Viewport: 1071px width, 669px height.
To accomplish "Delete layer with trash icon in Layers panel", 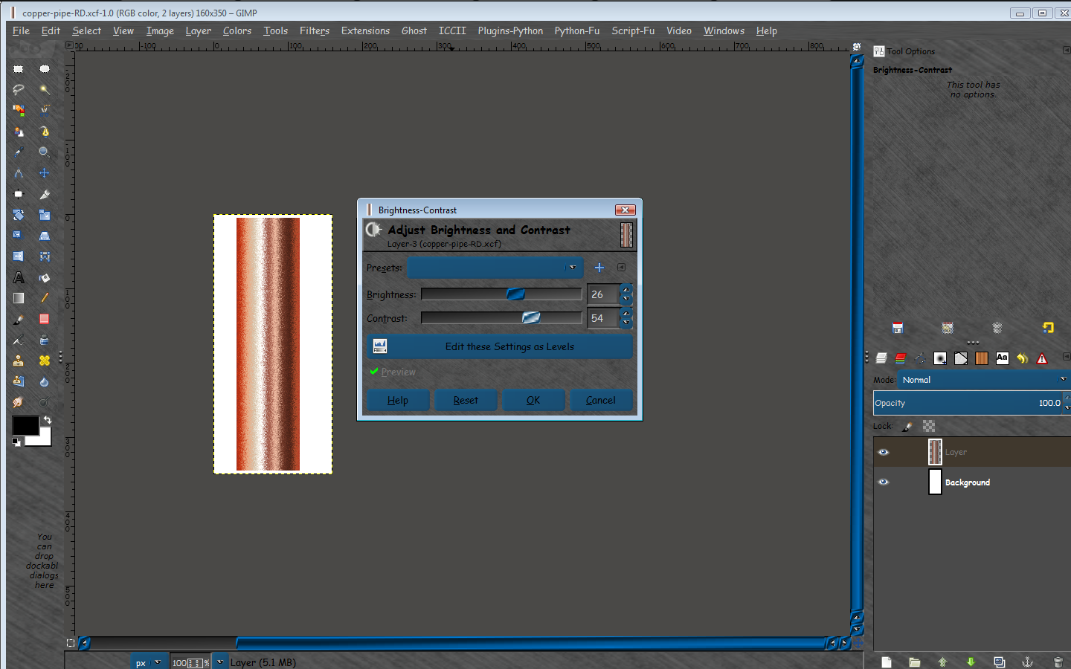I will point(1058,662).
